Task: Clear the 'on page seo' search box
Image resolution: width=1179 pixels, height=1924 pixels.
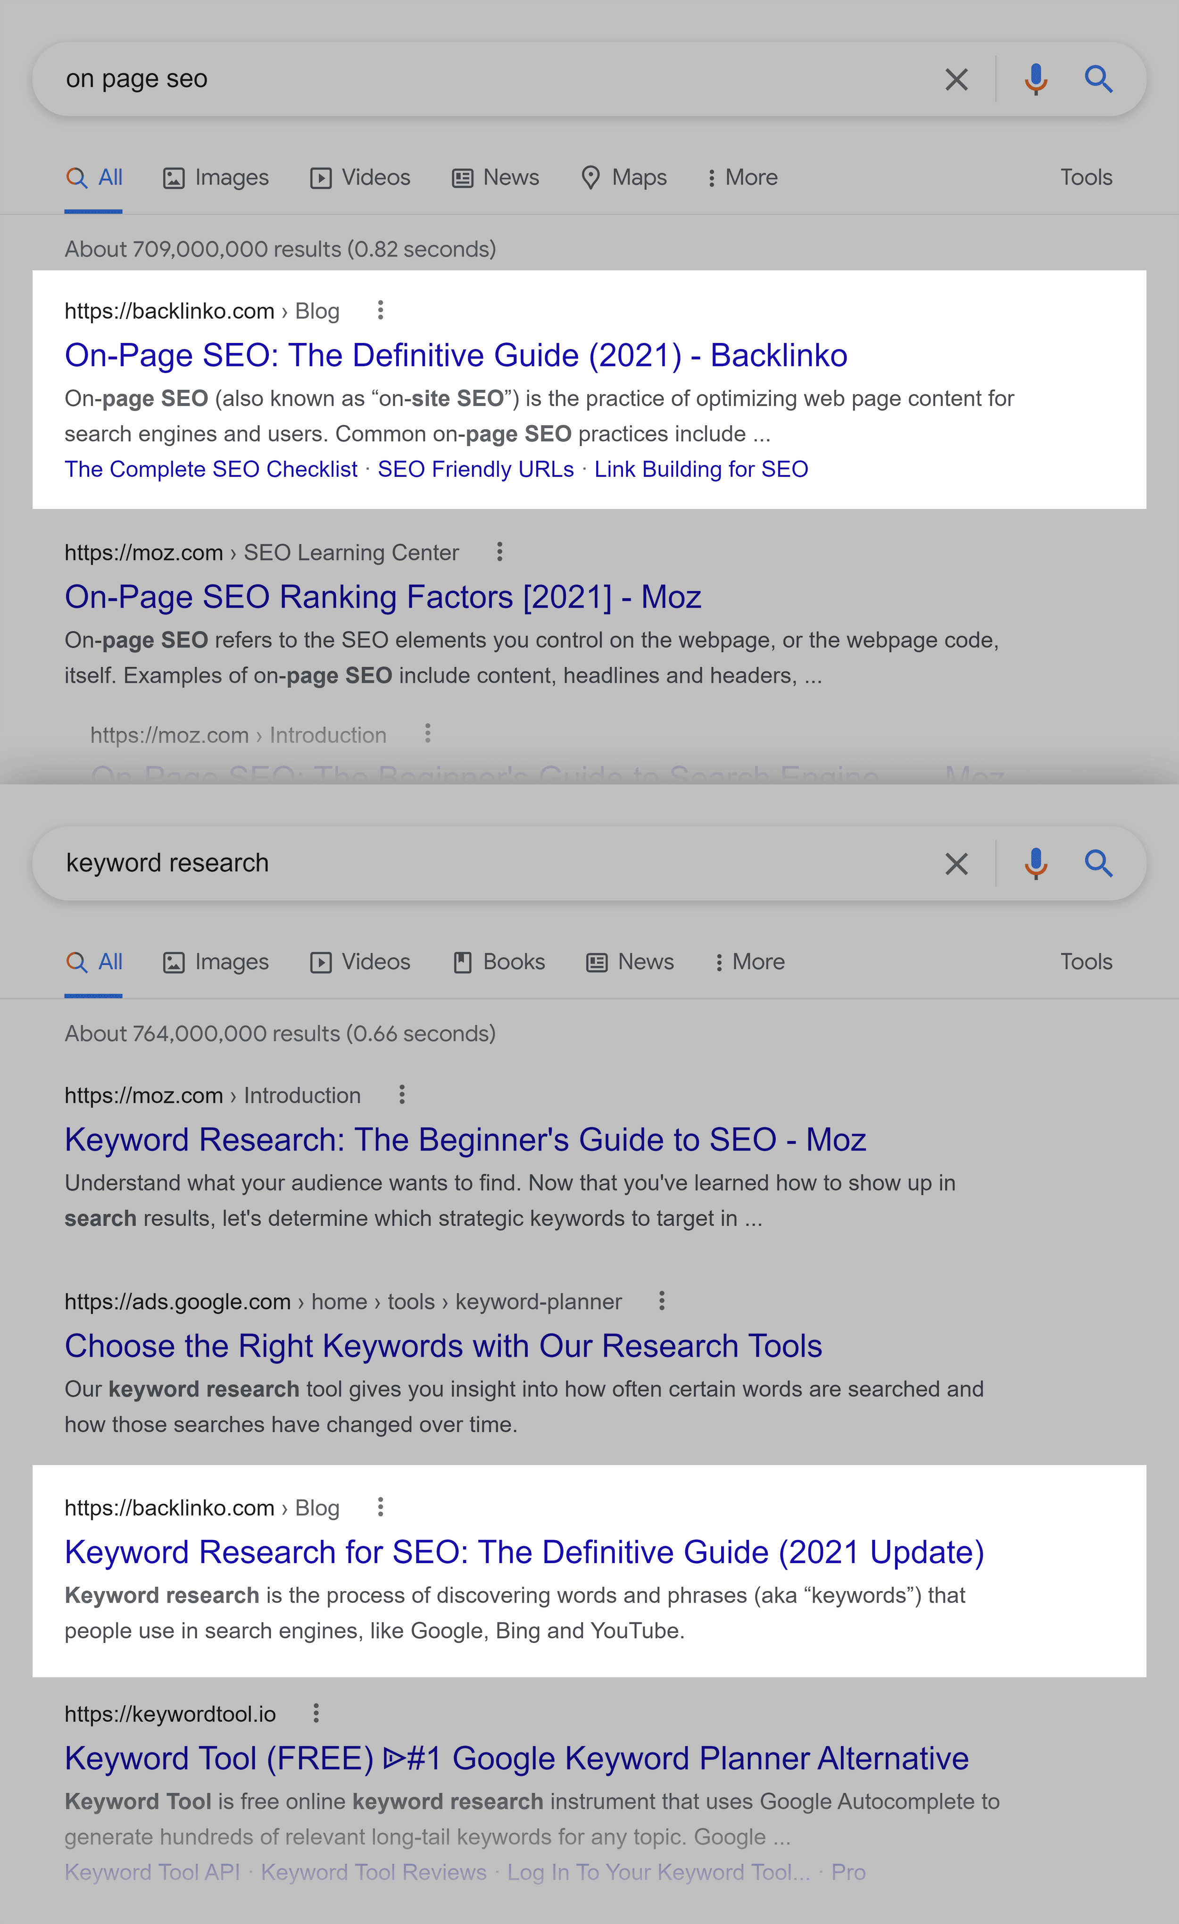Action: (x=955, y=79)
